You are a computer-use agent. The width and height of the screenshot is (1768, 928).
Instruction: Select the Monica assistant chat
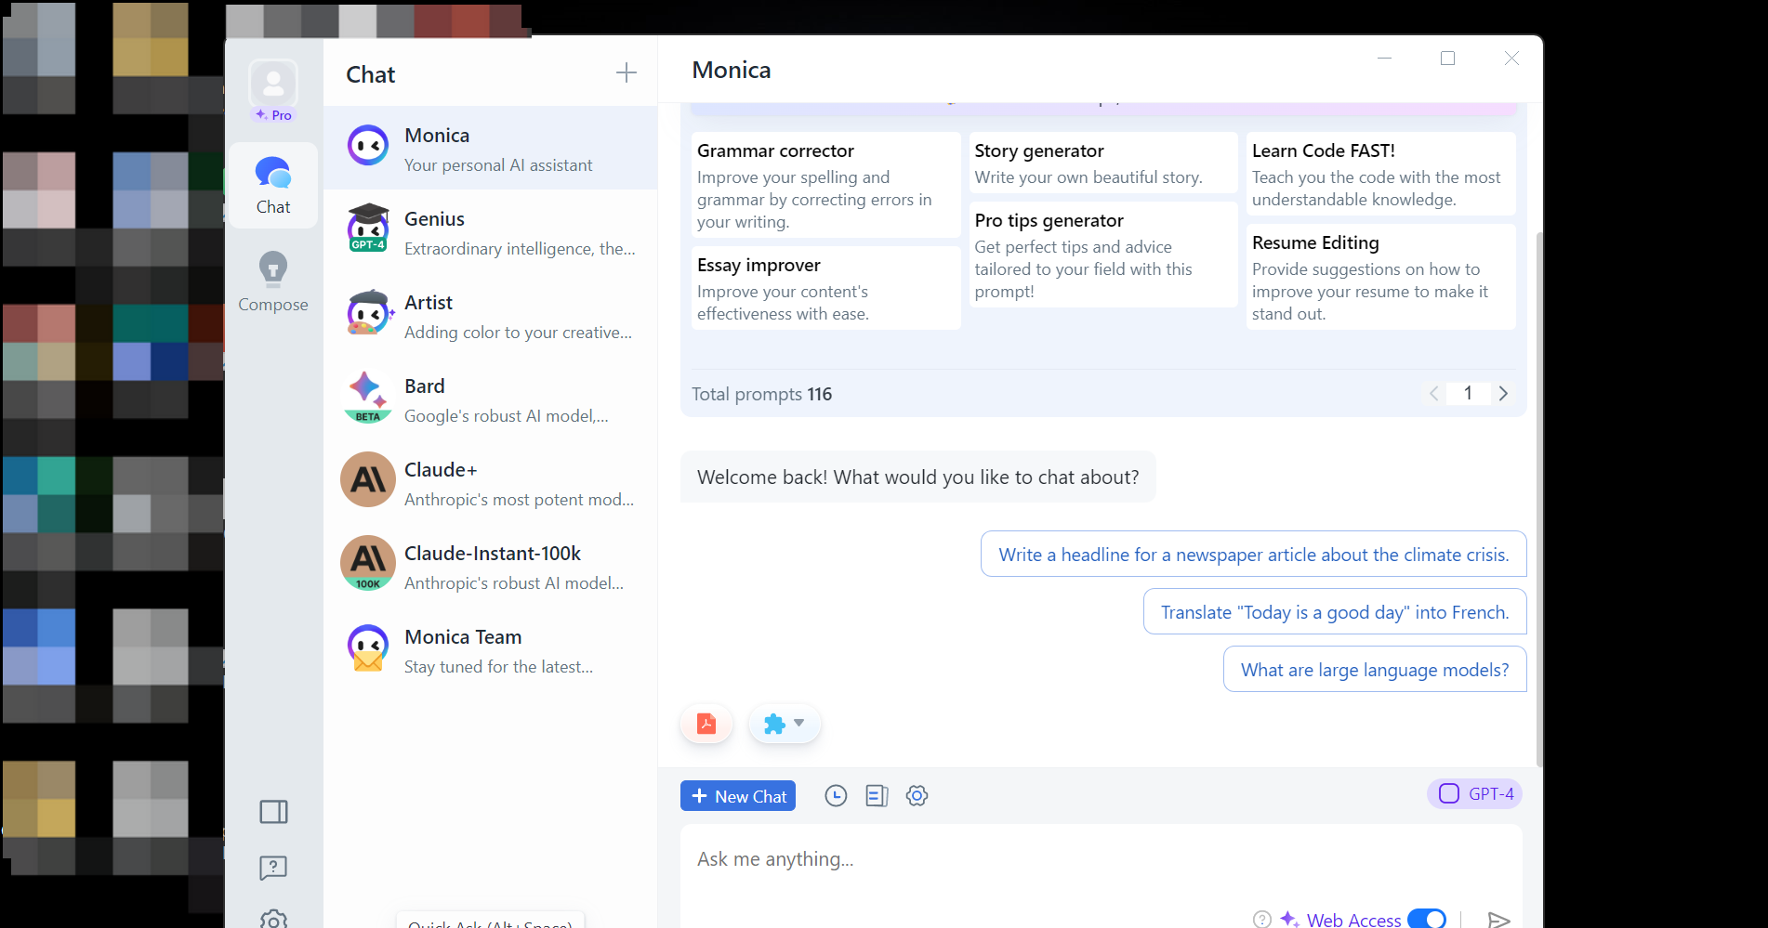[491, 149]
